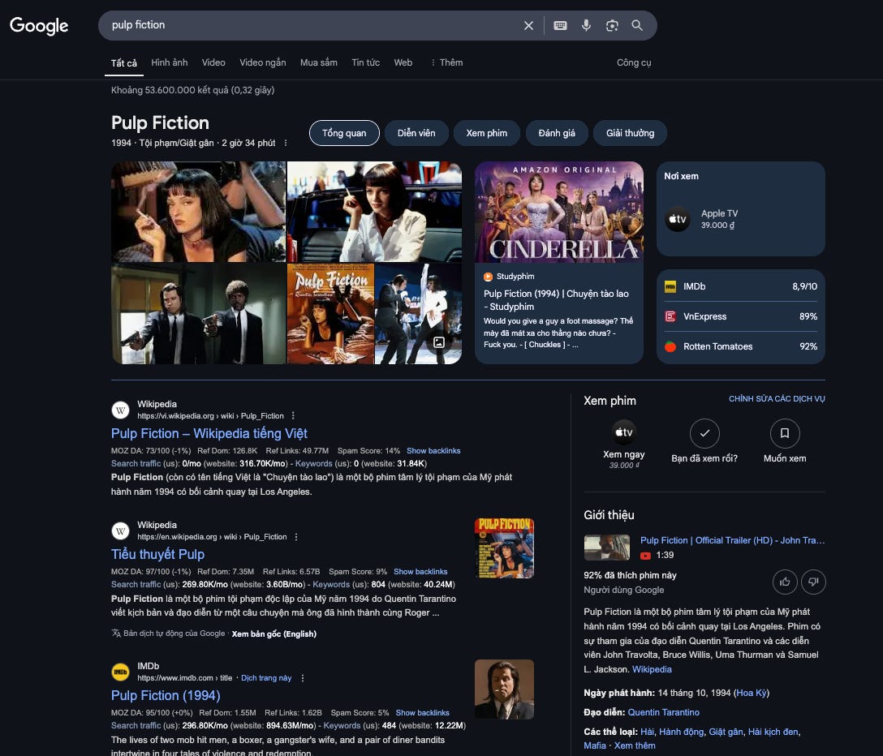Open image of Mia in white shirt
883x756 pixels.
(374, 212)
